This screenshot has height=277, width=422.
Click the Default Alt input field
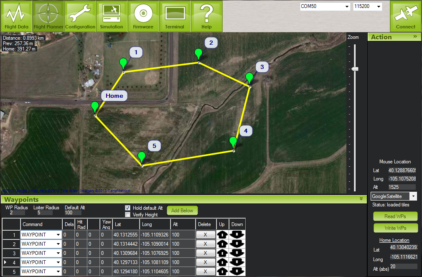73,213
